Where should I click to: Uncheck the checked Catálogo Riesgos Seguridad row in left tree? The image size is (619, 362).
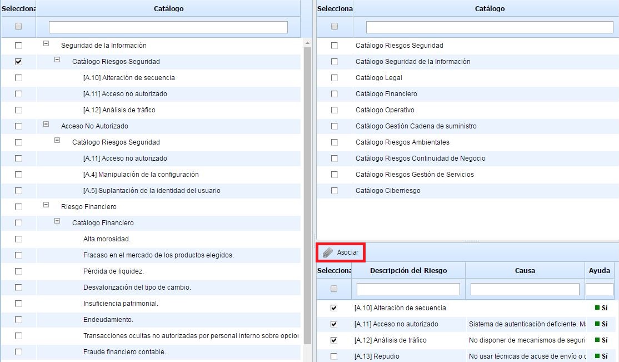pyautogui.click(x=18, y=62)
